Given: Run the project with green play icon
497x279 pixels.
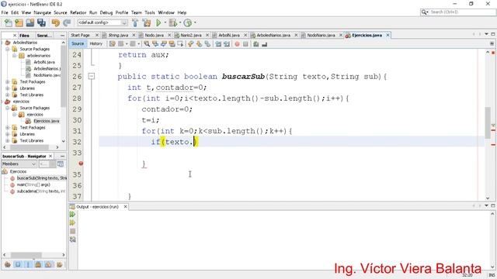Looking at the screenshot, I should coord(158,22).
